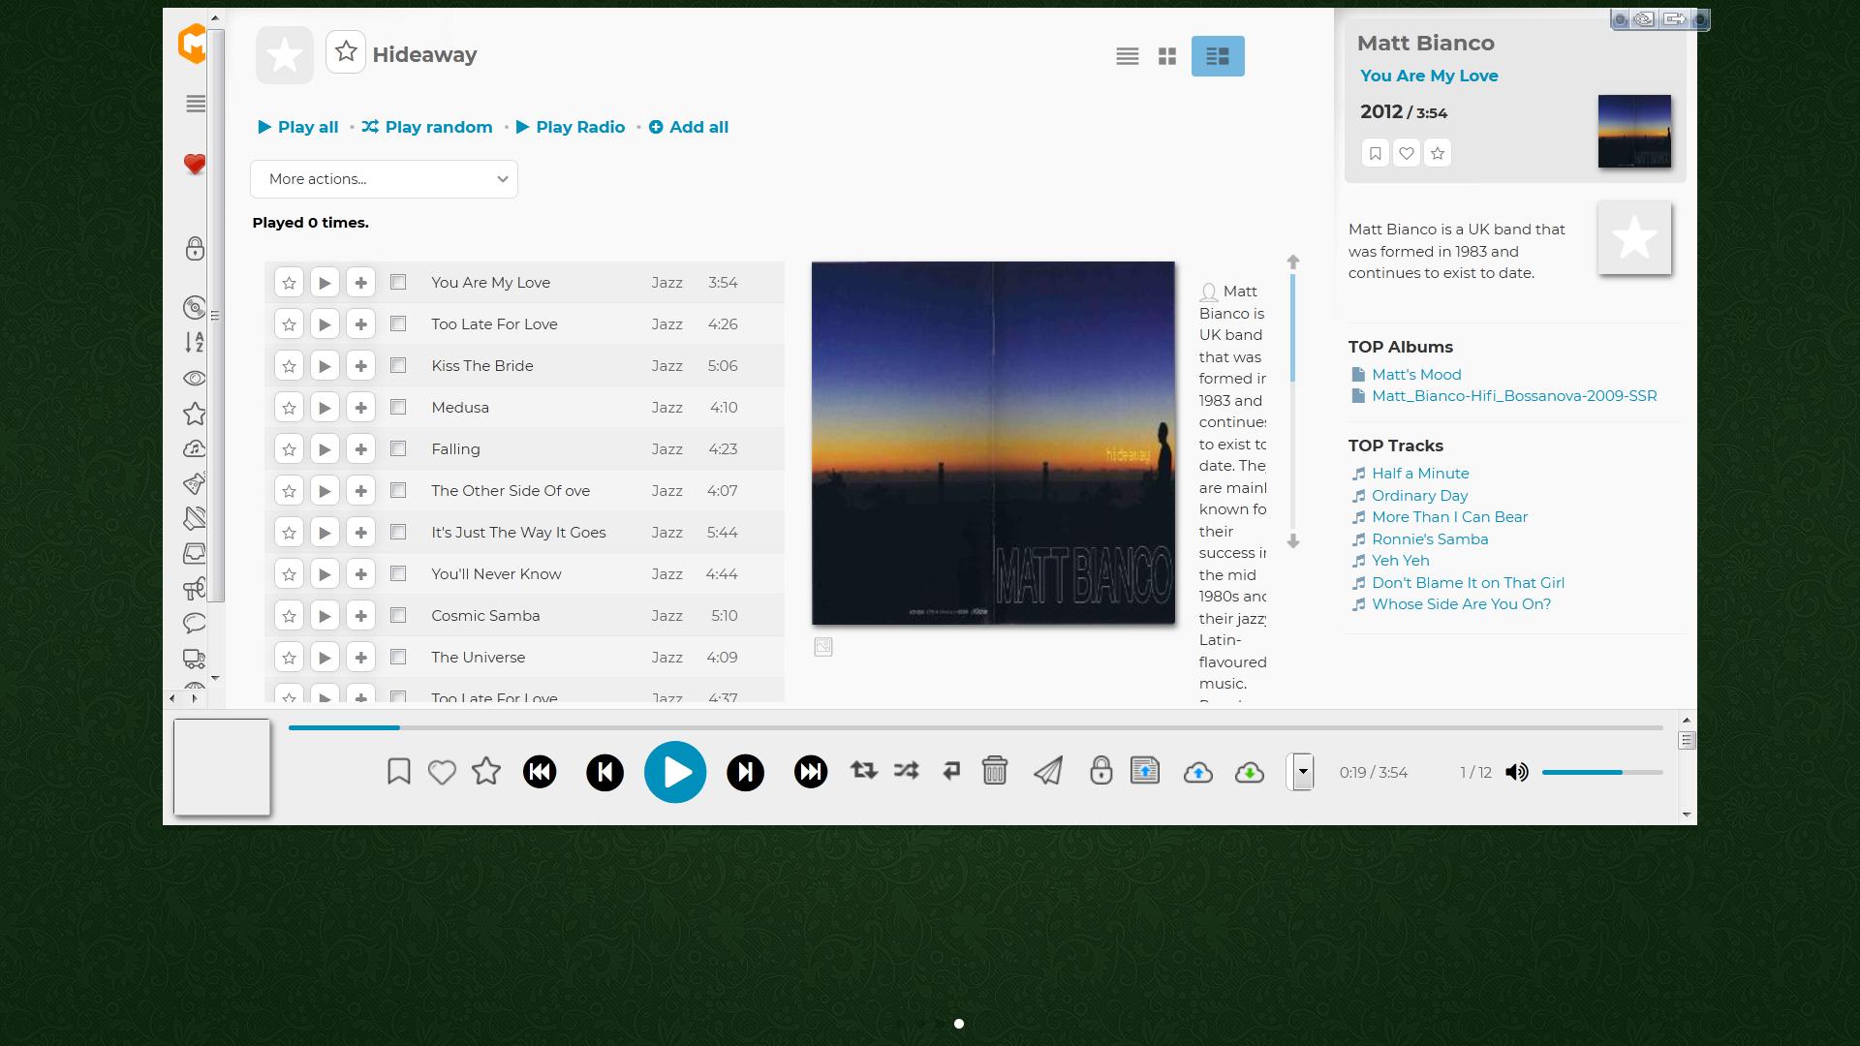Play the Too Late For Love 4:26 track
Image resolution: width=1860 pixels, height=1046 pixels.
[325, 323]
